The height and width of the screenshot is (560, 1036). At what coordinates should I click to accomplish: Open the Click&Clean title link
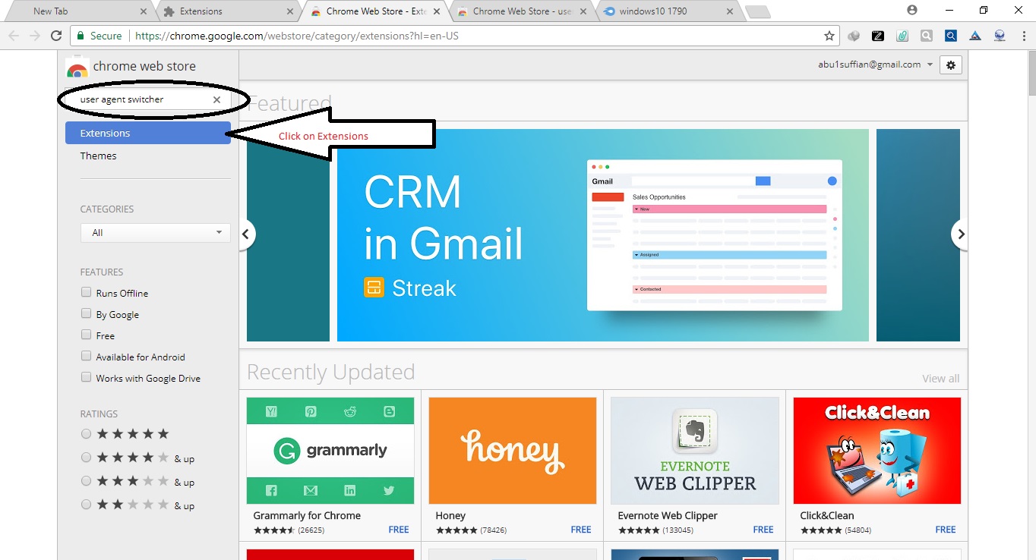[827, 515]
